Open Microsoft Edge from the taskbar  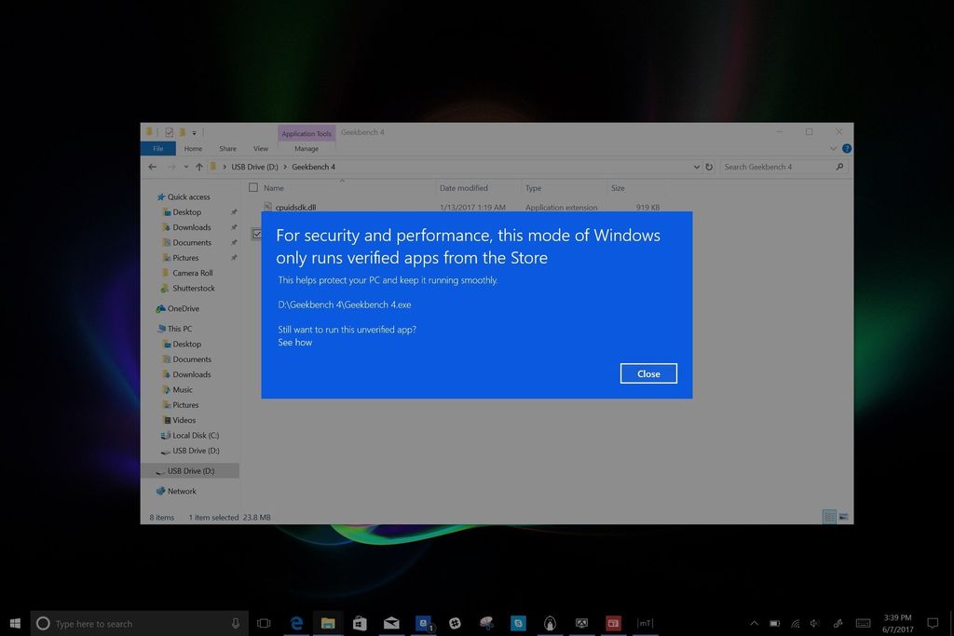click(295, 623)
